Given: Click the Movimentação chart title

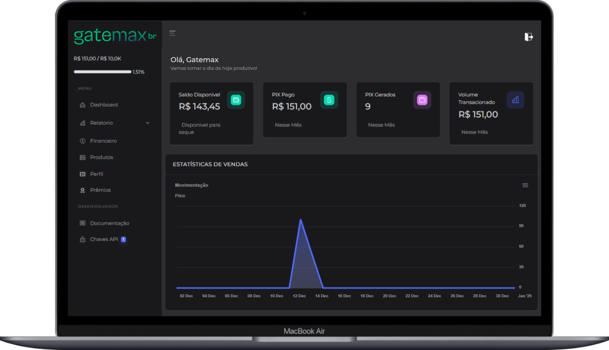Looking at the screenshot, I should 192,185.
